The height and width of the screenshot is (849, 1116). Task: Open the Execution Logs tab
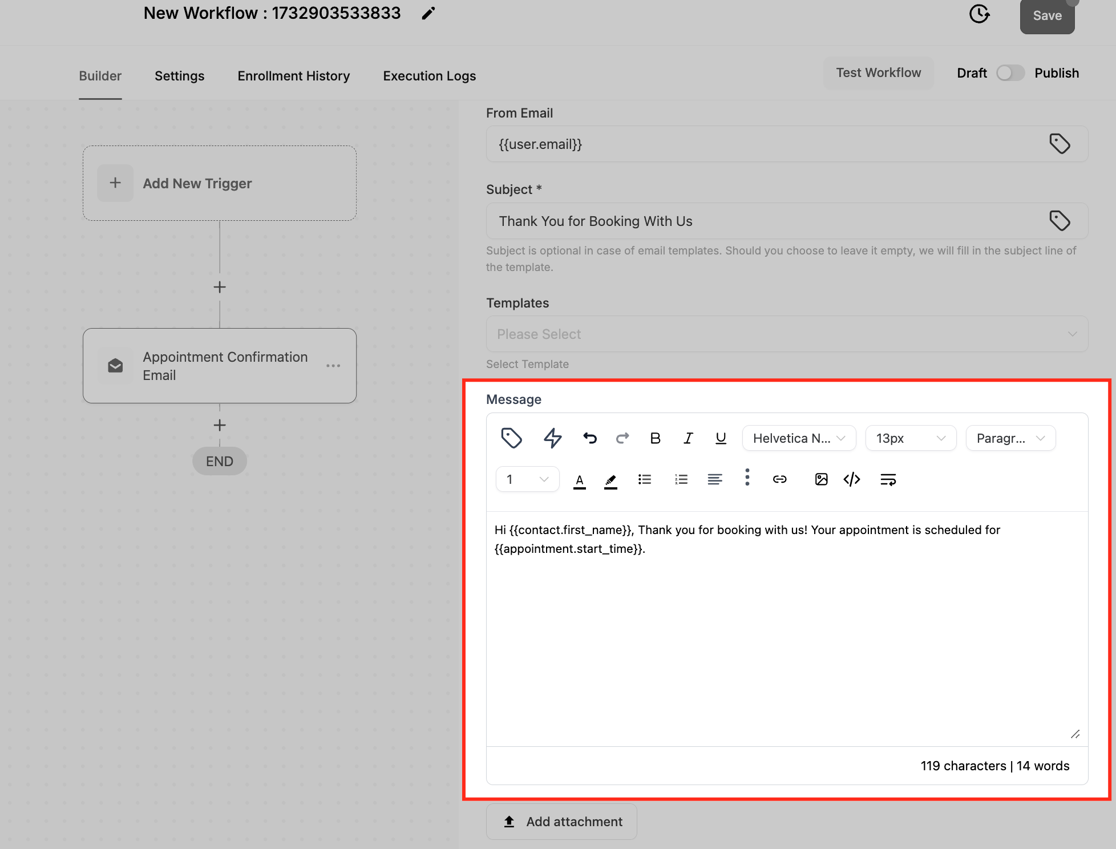tap(429, 75)
